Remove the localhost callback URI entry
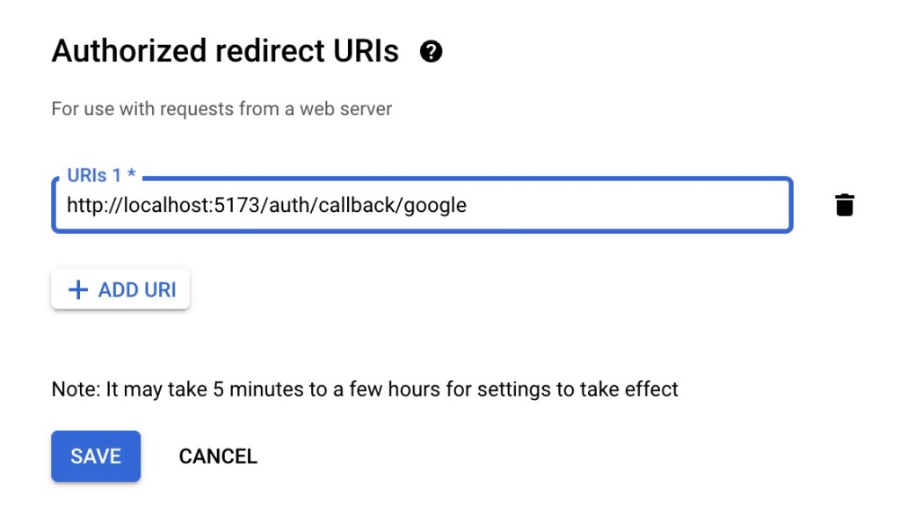Screen dimensions: 900x525 (845, 205)
